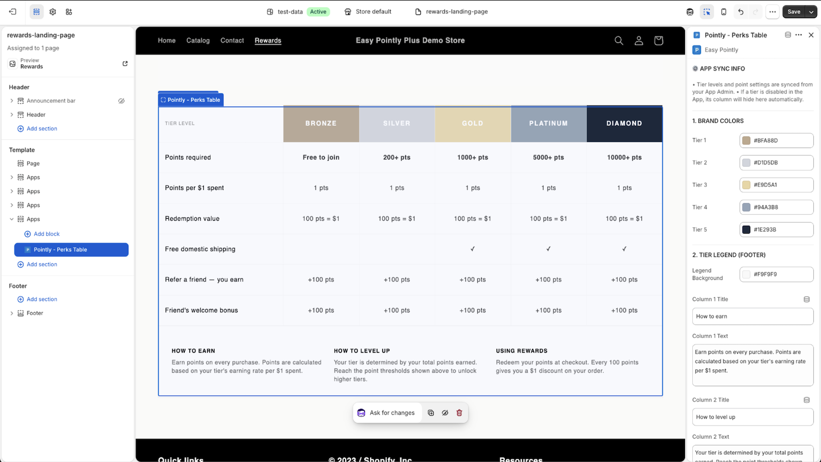The image size is (821, 462).
Task: Open the database icon in the Perks Table panel header
Action: [x=788, y=35]
